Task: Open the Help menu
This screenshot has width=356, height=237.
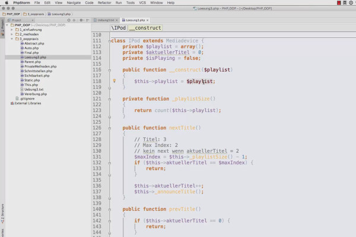Action: tap(171, 3)
